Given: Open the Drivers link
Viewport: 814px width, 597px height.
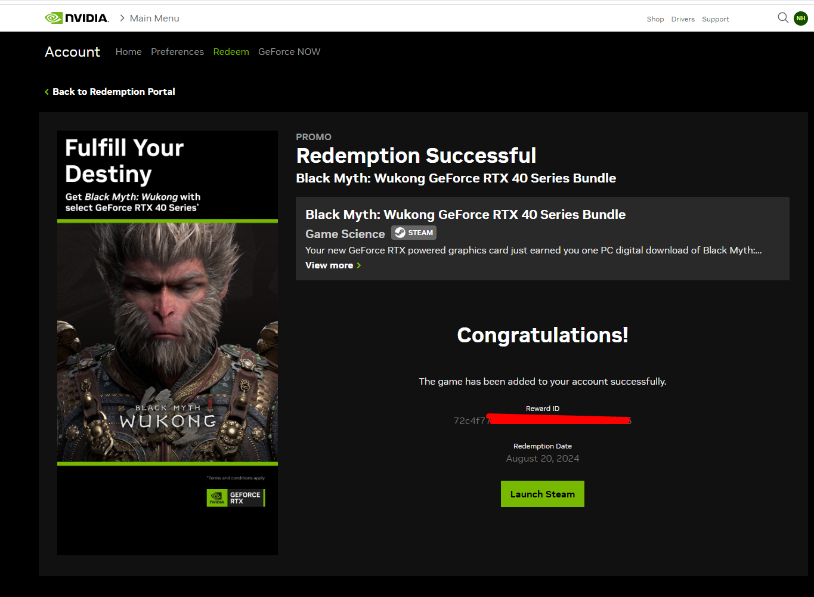Looking at the screenshot, I should tap(682, 18).
